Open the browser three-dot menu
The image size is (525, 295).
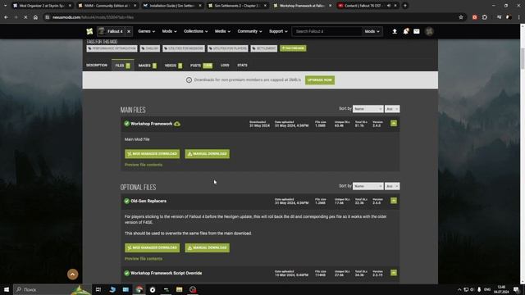click(x=519, y=17)
